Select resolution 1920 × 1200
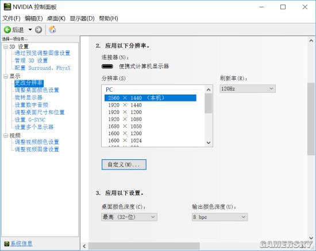Image resolution: width=316 pixels, height=251 pixels. 125,112
